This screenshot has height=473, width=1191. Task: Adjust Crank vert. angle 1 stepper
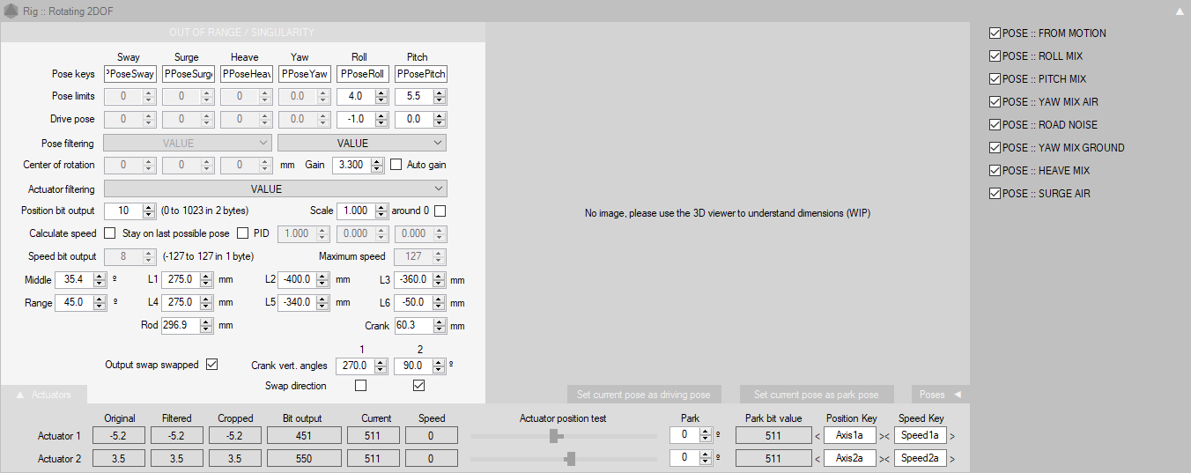[x=381, y=365]
